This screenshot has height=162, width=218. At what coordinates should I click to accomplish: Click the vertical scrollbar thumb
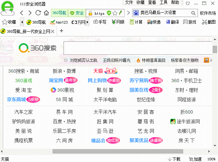215,49
